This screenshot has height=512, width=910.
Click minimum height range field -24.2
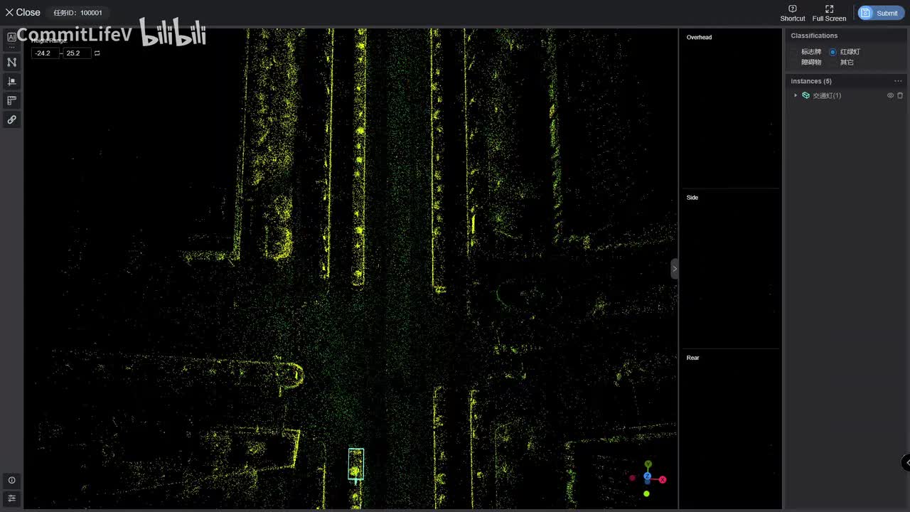pos(45,53)
